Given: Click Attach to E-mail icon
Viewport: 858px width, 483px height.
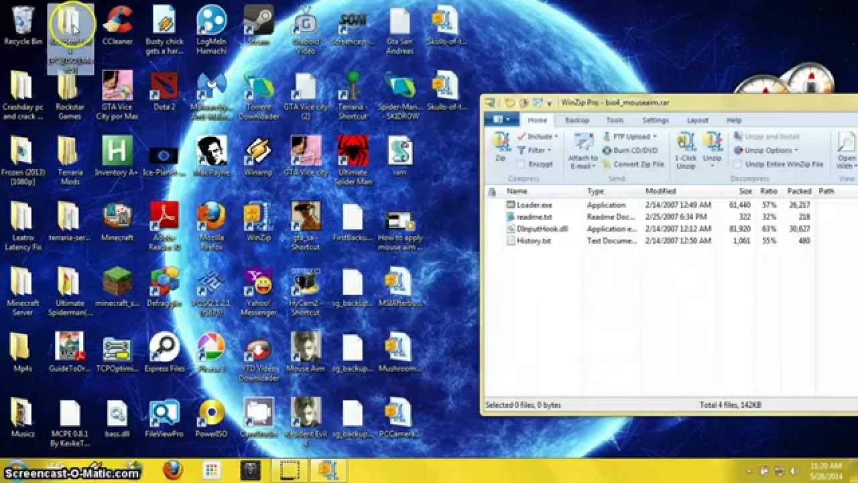Looking at the screenshot, I should click(x=583, y=150).
